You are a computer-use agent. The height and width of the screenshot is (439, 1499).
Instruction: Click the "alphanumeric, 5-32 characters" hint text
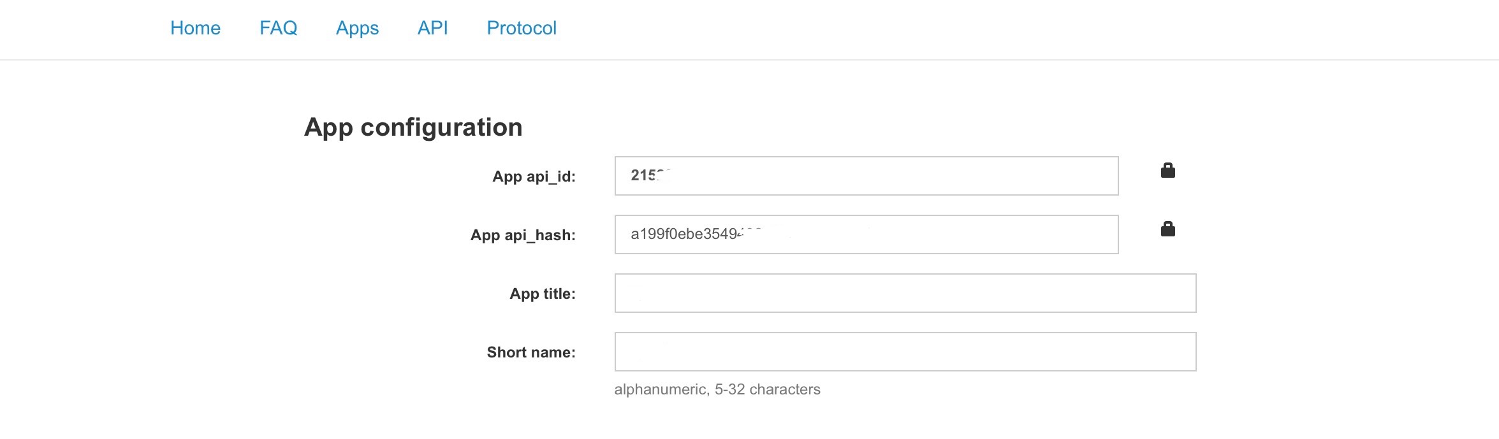[x=717, y=389]
